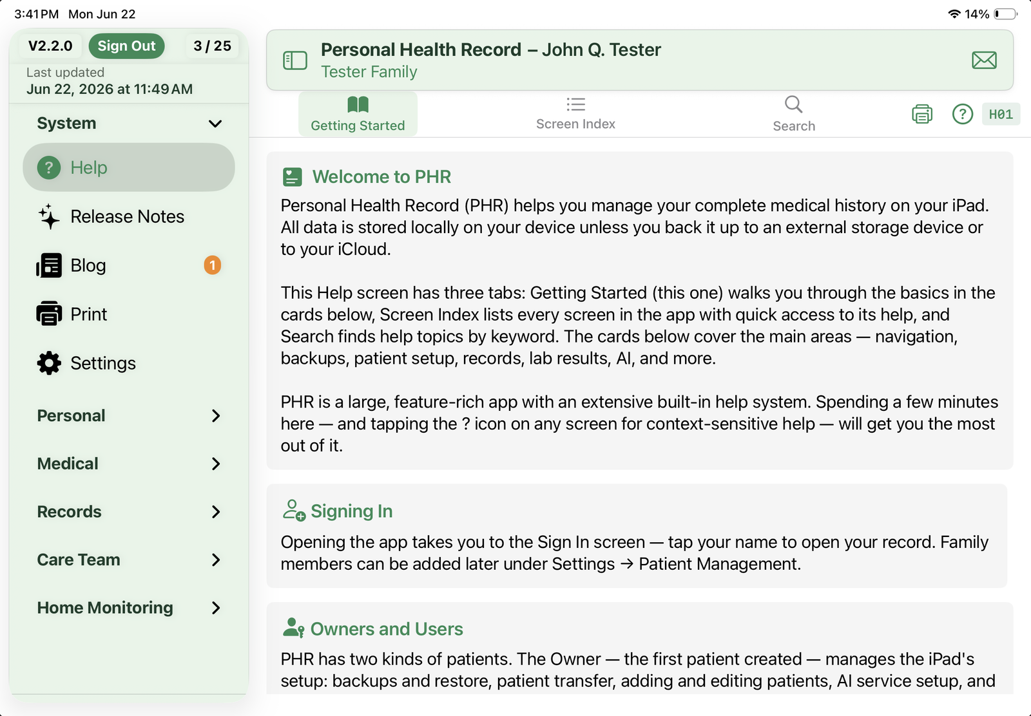Image resolution: width=1031 pixels, height=716 pixels.
Task: Click the green Help question icon
Action: [49, 167]
